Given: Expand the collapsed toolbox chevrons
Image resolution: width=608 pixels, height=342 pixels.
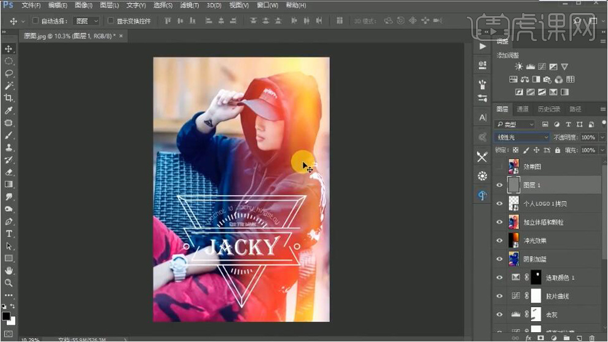Looking at the screenshot, I should [4, 32].
